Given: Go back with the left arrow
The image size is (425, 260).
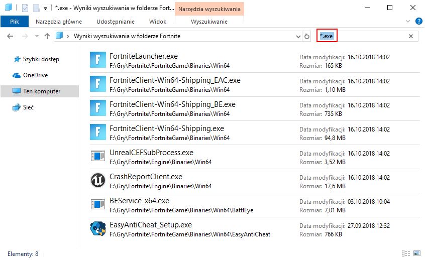Looking at the screenshot, I should (10, 36).
